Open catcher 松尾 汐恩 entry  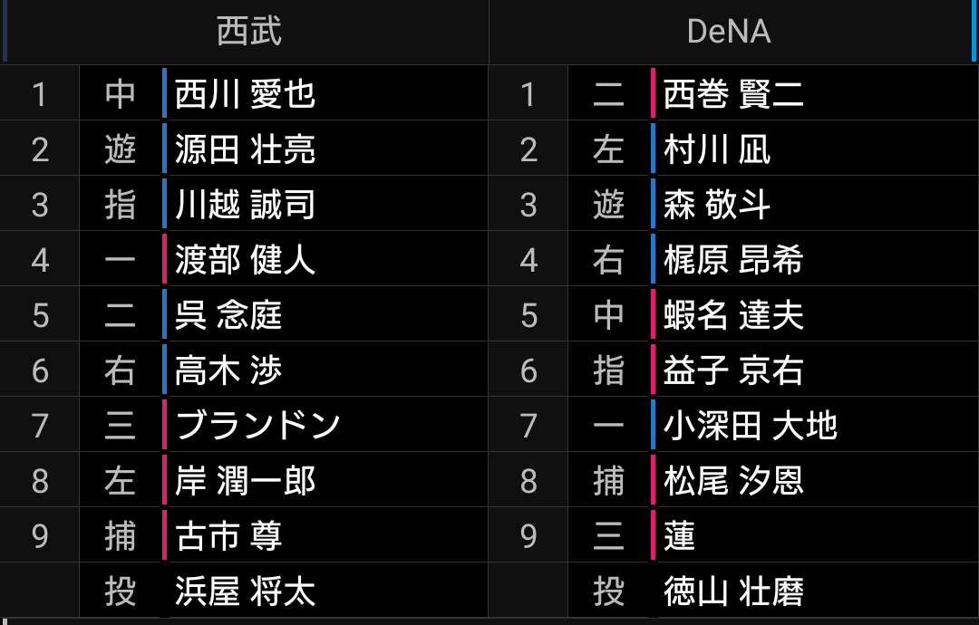click(x=733, y=481)
